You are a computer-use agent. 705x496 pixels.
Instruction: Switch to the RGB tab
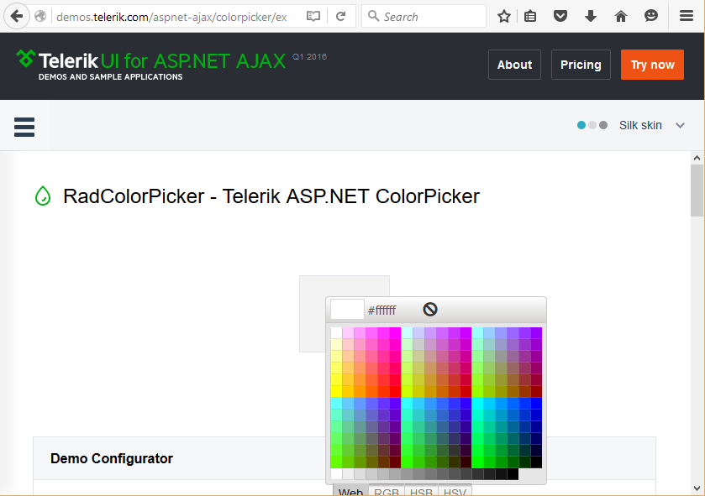point(387,490)
